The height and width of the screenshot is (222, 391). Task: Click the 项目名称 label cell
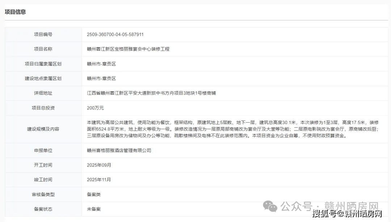(43, 49)
